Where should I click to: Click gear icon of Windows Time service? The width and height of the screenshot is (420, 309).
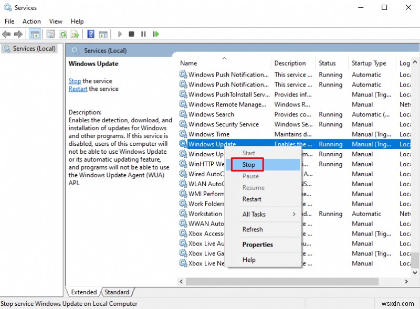click(183, 134)
